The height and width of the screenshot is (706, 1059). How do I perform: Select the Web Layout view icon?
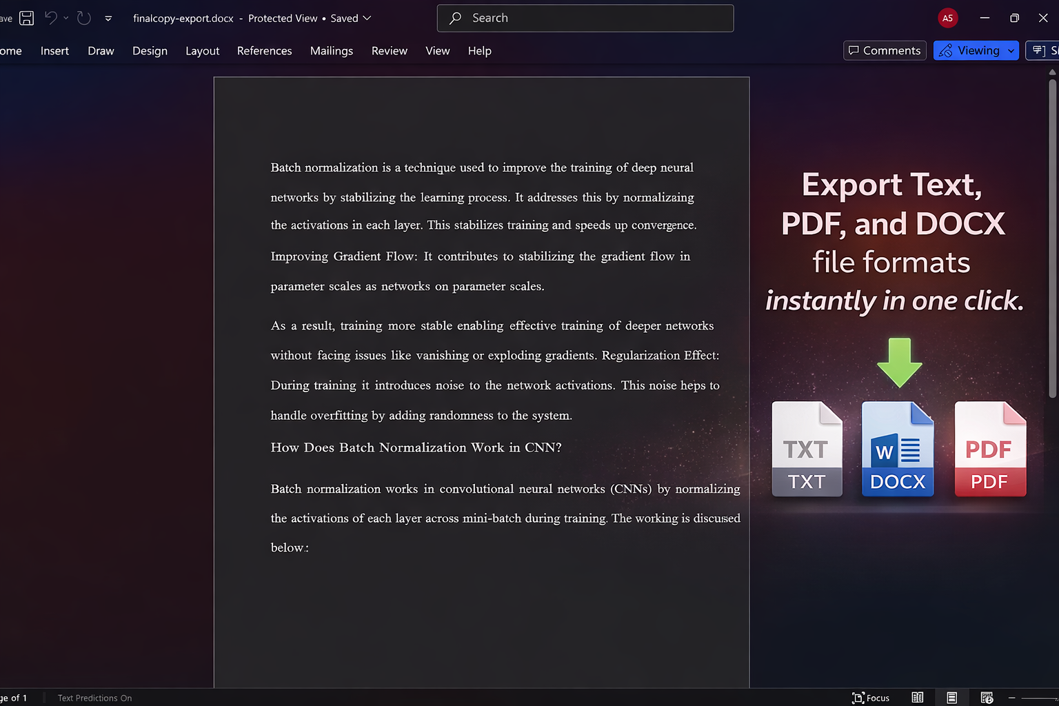pos(987,698)
